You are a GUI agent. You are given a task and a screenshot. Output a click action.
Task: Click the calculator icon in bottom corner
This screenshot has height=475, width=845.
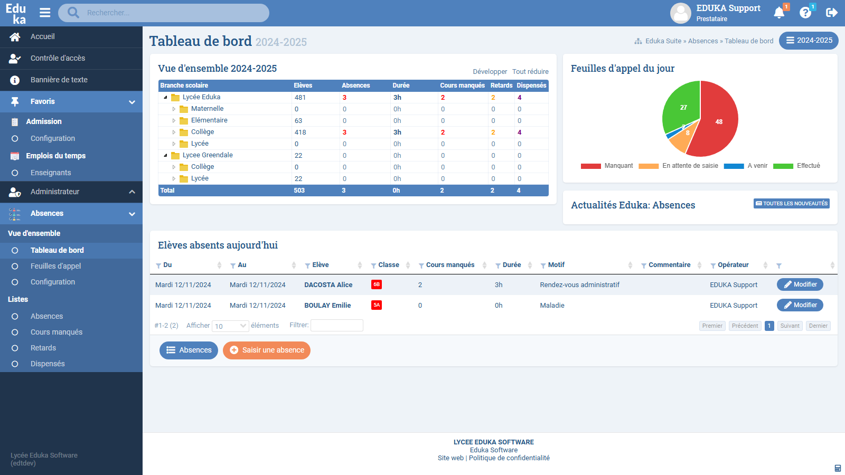838,468
